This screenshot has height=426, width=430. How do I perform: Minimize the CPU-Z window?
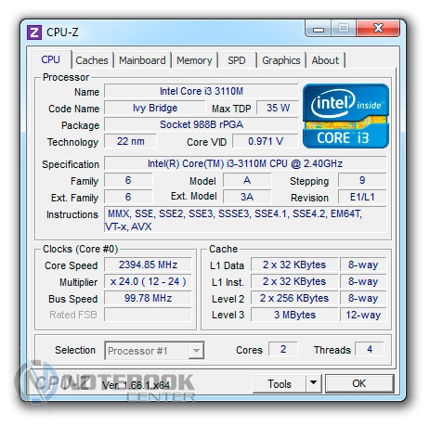319,29
